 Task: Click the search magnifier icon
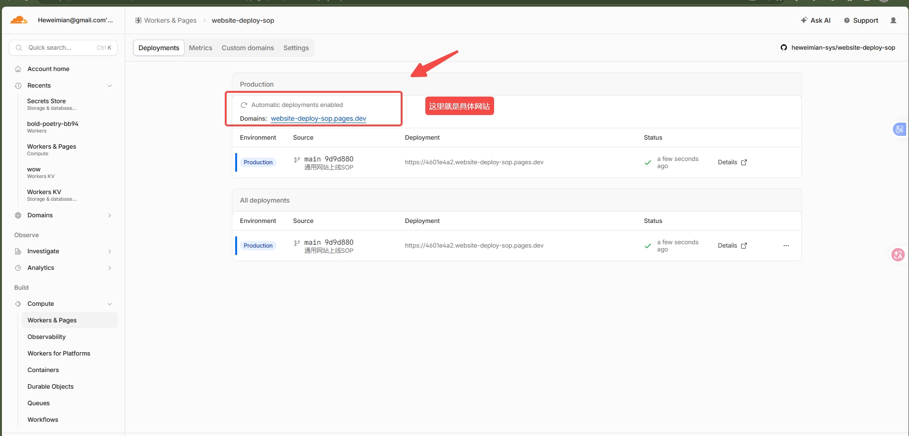point(19,48)
